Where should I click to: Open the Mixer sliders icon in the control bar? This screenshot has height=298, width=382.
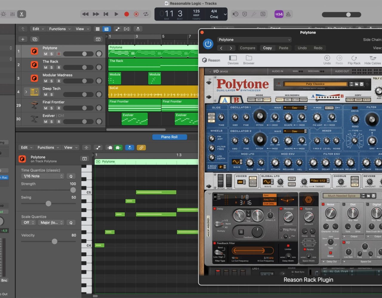coord(13,14)
